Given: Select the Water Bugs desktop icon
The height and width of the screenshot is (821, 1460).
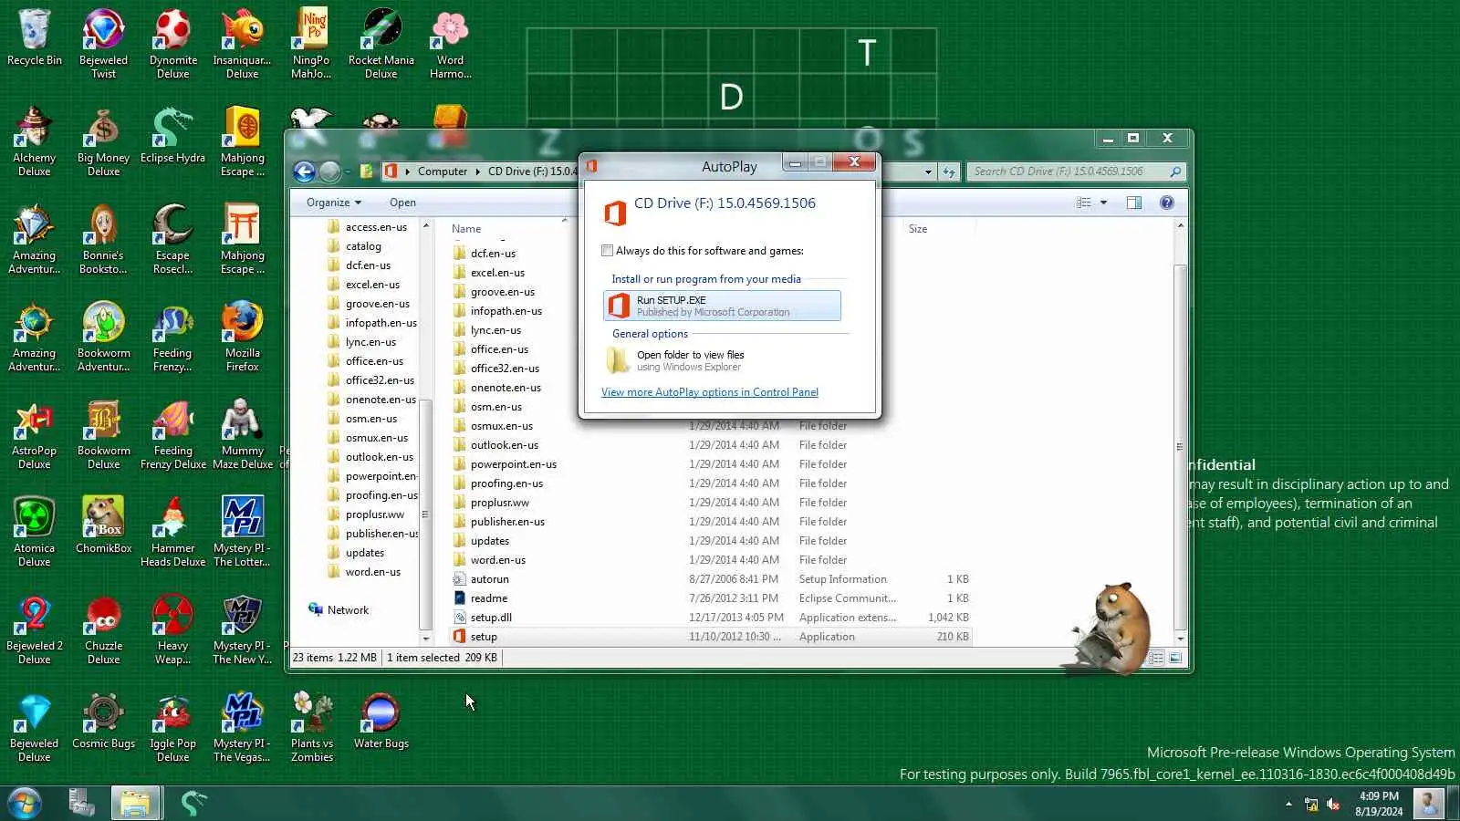Looking at the screenshot, I should [381, 722].
